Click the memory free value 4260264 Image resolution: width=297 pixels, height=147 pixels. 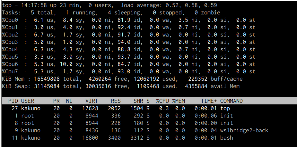click(100, 79)
